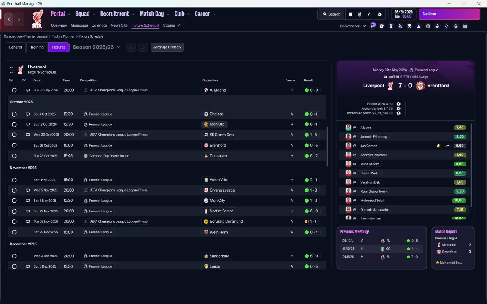Click the TV icon on the Man Utd row
This screenshot has height=304, width=487.
pos(27,124)
